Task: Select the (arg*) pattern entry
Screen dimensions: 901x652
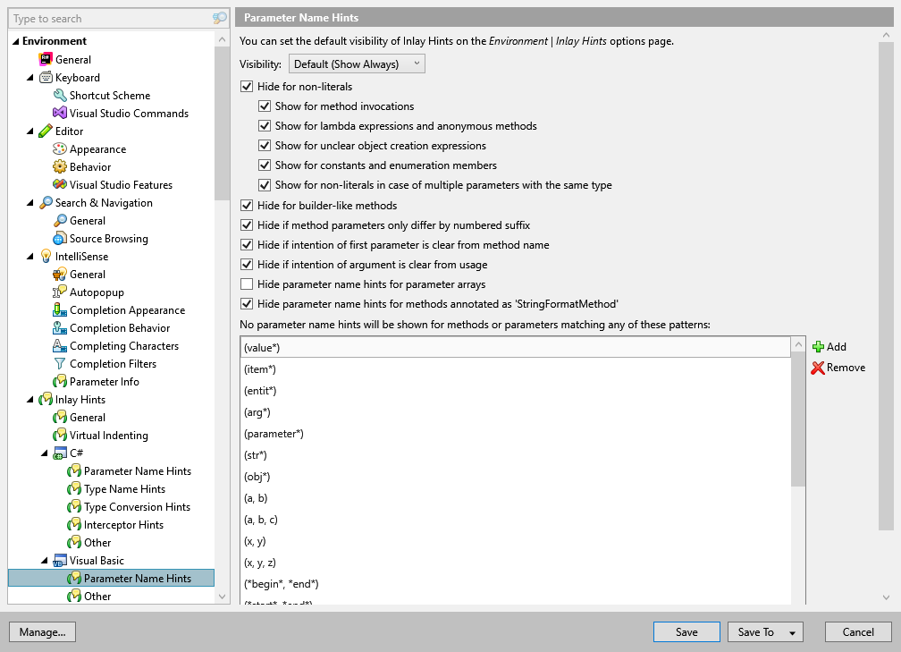Action: (x=259, y=412)
